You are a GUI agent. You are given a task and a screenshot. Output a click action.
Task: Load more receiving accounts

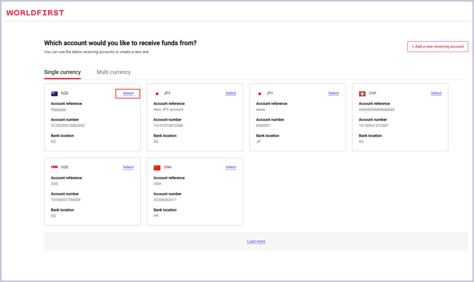coord(256,241)
